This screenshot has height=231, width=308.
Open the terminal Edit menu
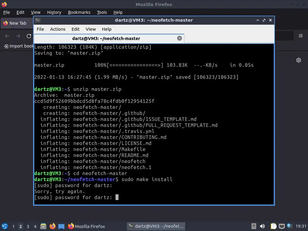pos(75,29)
